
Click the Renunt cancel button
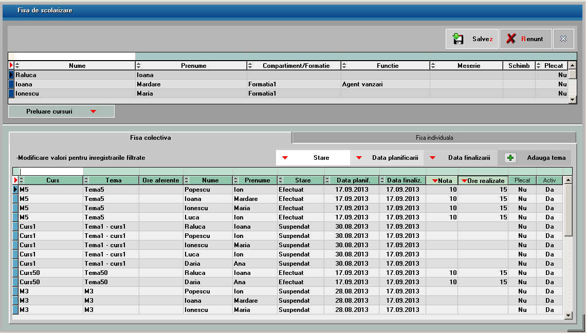click(x=525, y=39)
